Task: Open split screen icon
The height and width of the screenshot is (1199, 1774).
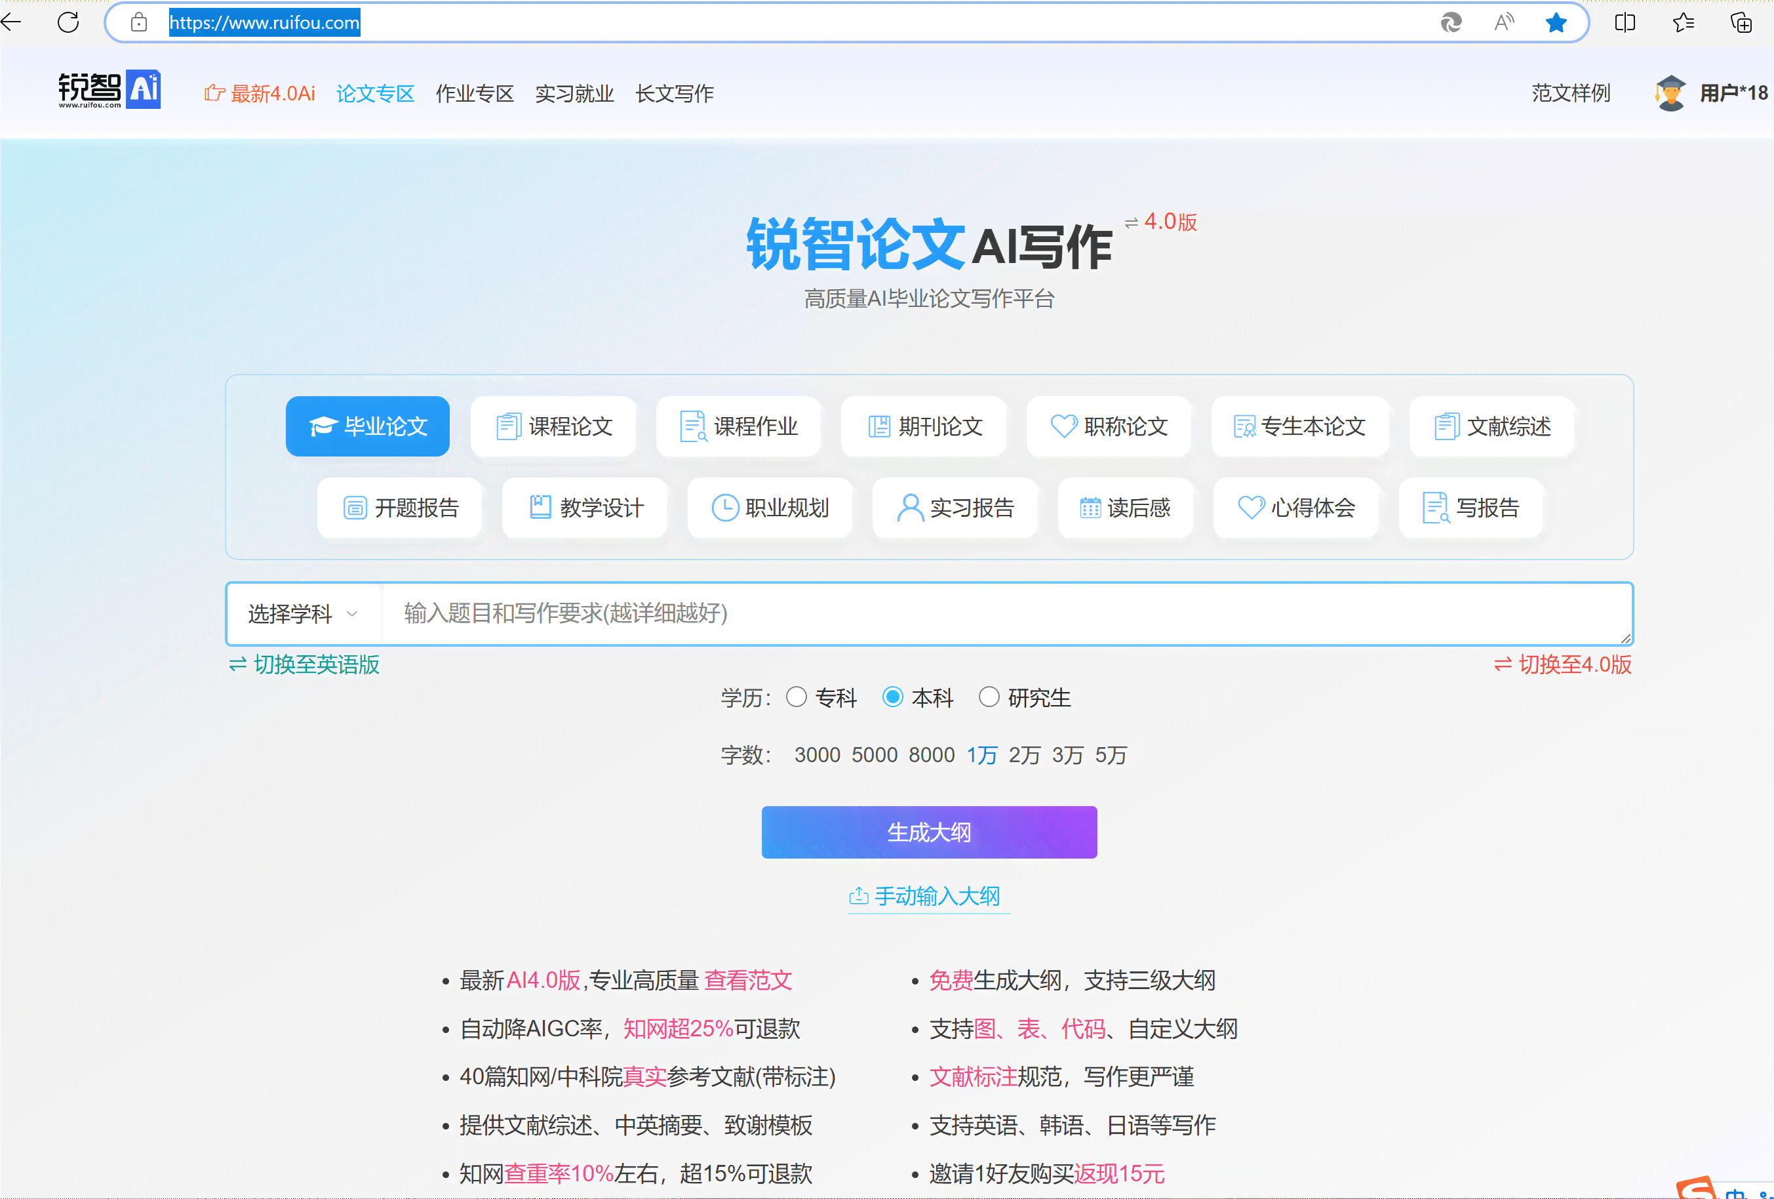Action: click(x=1625, y=22)
